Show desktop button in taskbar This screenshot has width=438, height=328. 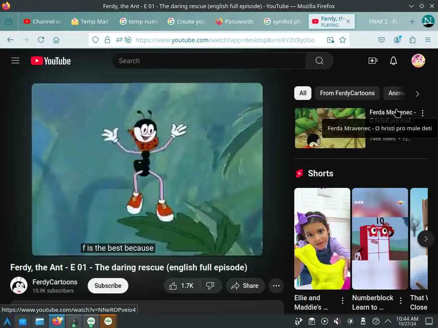coord(429,321)
